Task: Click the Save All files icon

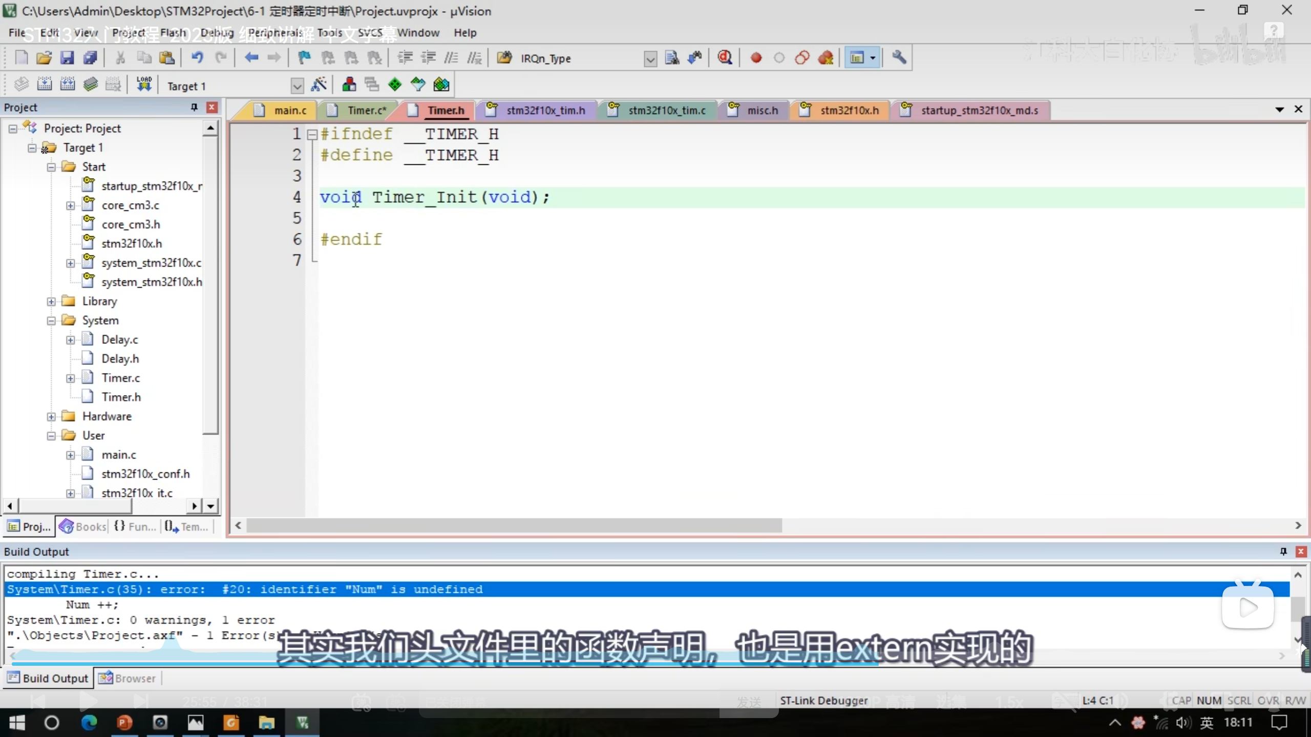Action: (90, 58)
